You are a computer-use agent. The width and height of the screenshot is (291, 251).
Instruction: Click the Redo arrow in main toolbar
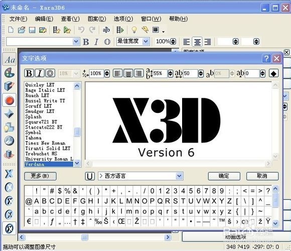click(x=92, y=30)
